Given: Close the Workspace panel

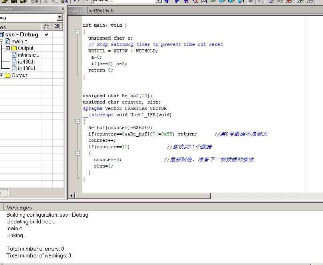Looking at the screenshot, I should (x=63, y=9).
